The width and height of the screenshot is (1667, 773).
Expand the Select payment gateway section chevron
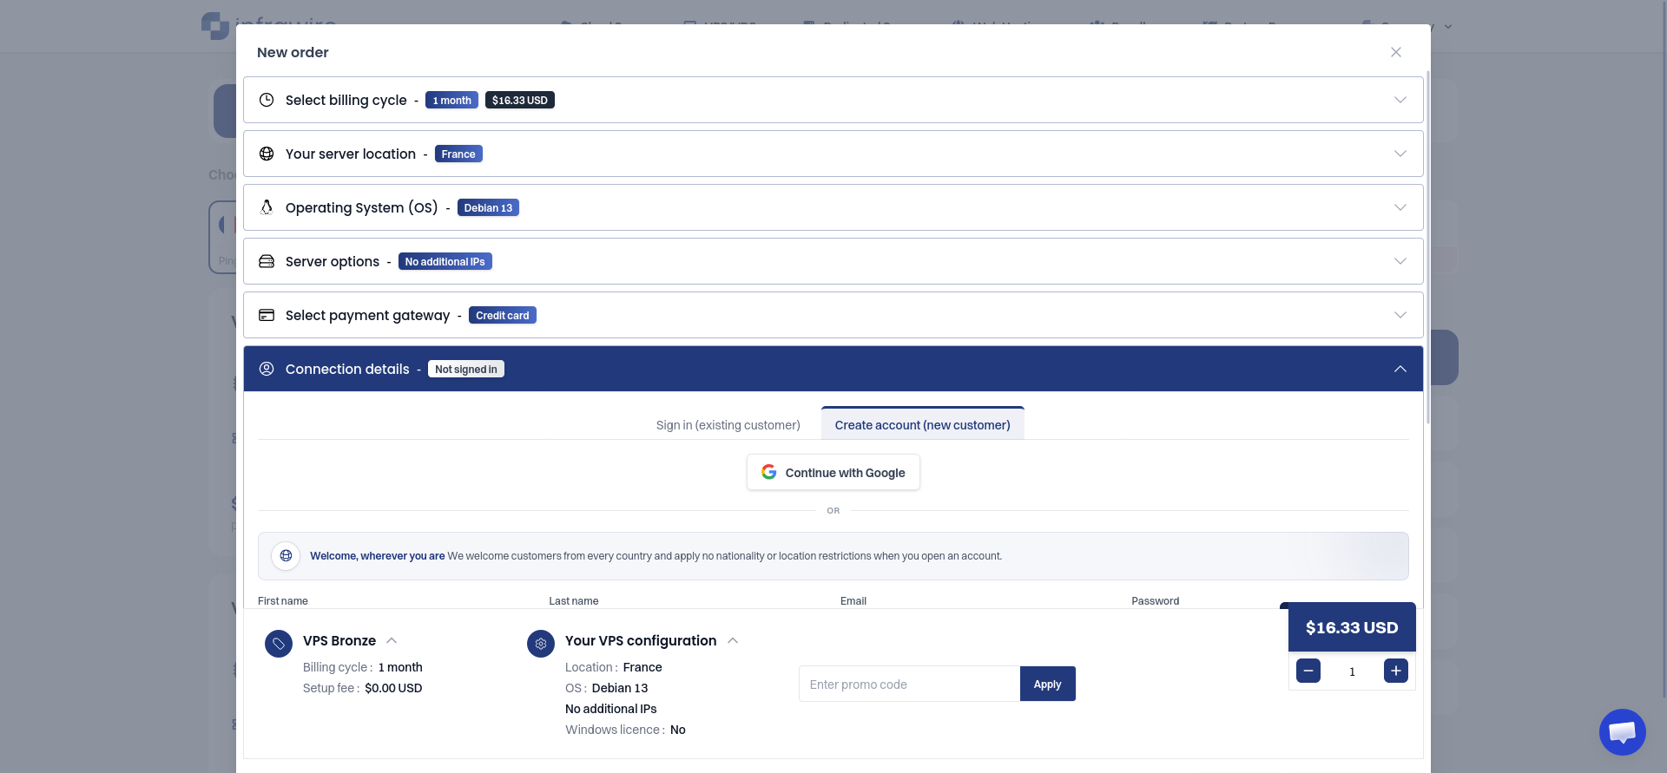point(1400,315)
